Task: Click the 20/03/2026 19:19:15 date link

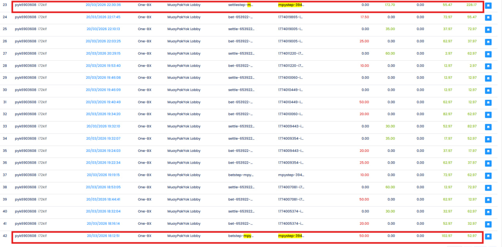Action: point(103,175)
